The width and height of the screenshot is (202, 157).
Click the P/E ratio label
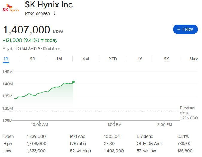[x=78, y=144]
